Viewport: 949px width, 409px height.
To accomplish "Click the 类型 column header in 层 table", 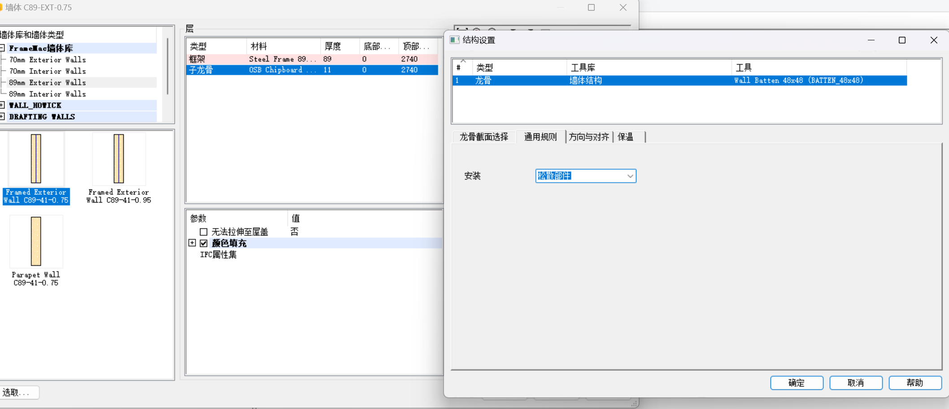I will [x=216, y=46].
